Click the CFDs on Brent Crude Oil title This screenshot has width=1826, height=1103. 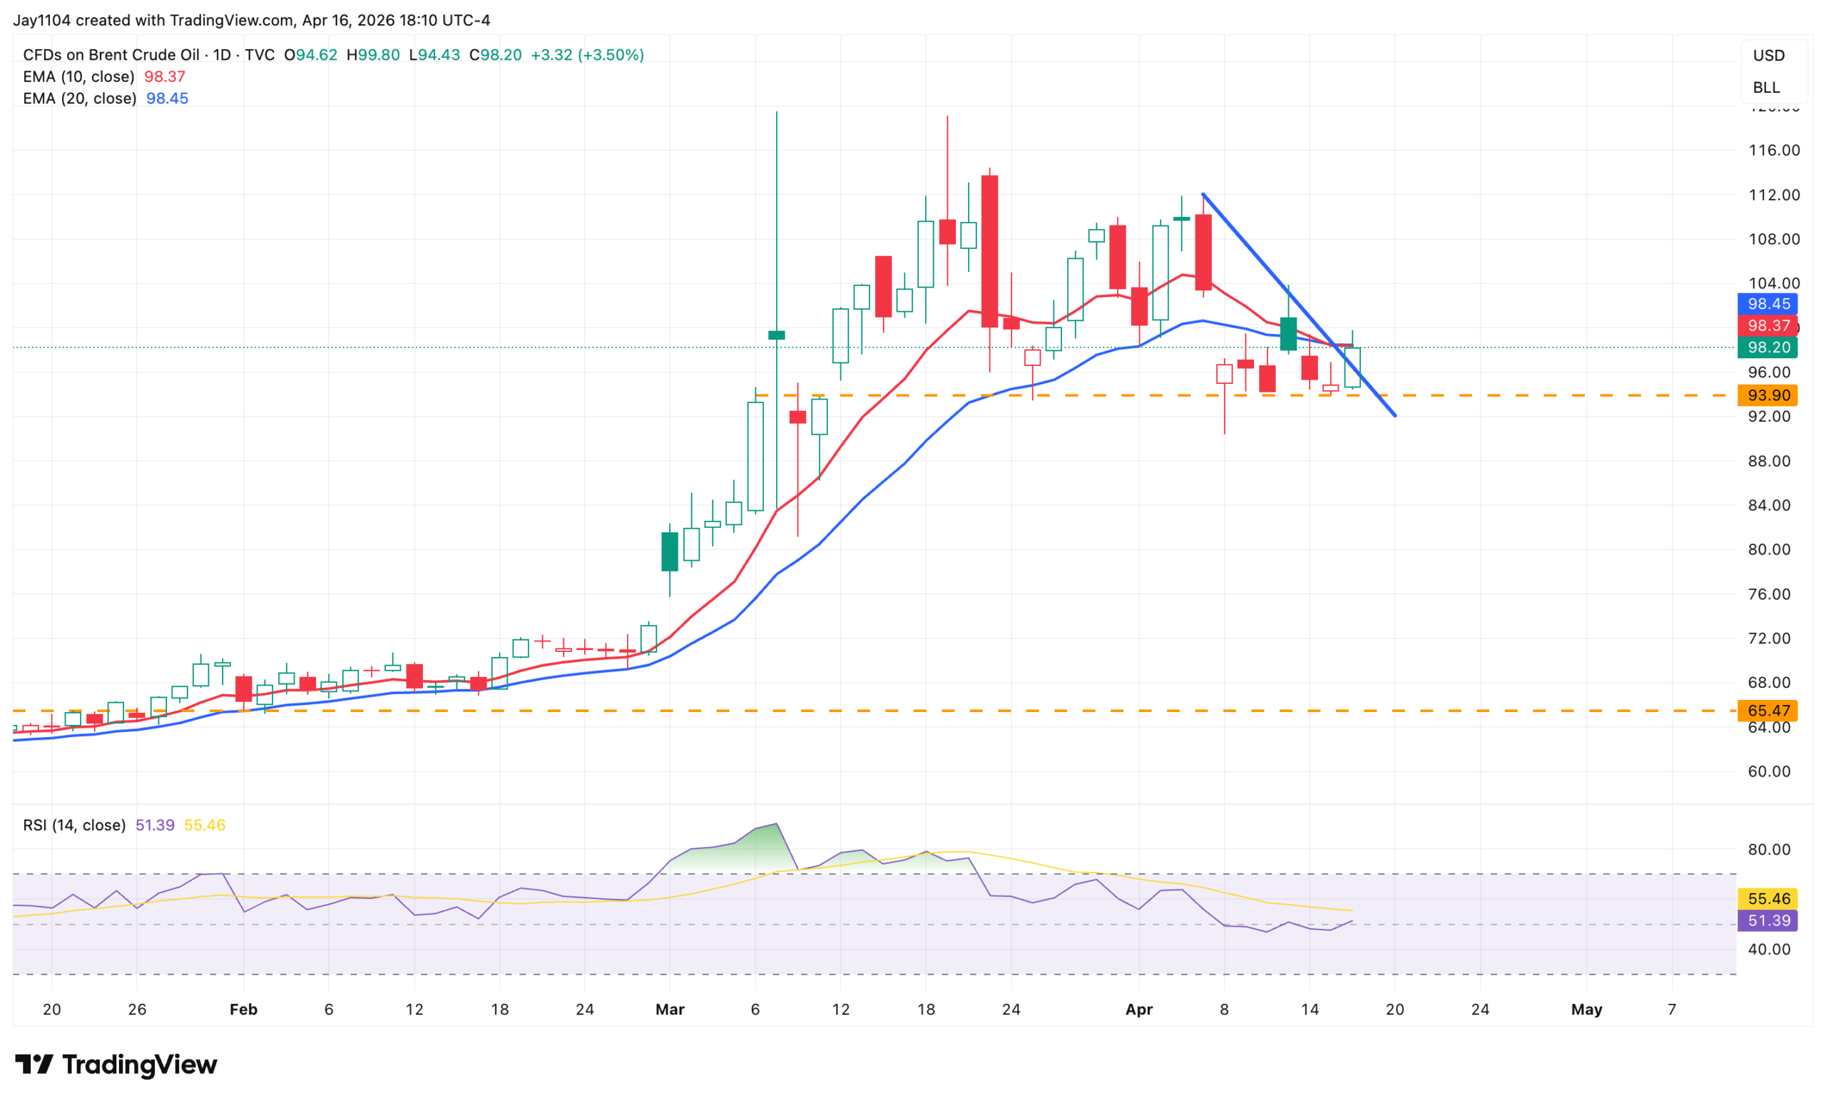[x=111, y=55]
